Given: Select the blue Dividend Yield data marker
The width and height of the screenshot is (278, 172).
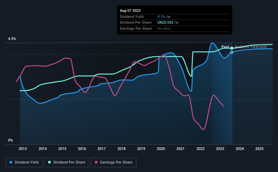Looking at the screenshot, I should 232,52.
